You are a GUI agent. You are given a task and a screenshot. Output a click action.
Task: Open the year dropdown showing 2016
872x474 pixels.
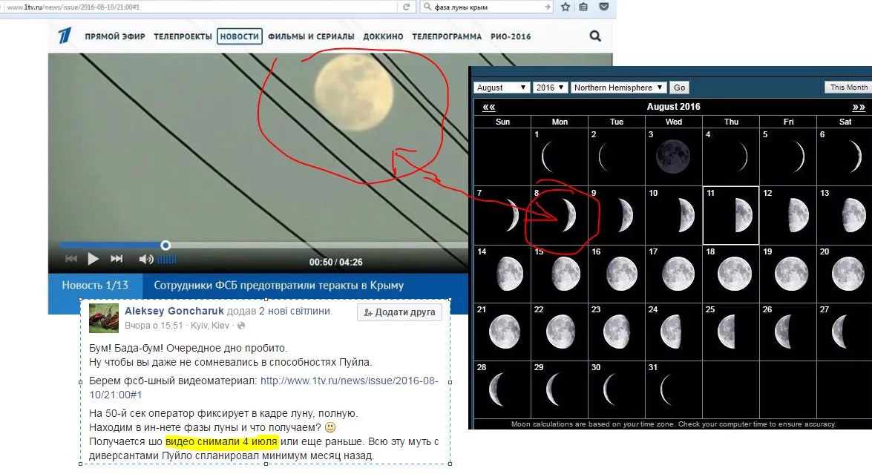click(x=550, y=88)
